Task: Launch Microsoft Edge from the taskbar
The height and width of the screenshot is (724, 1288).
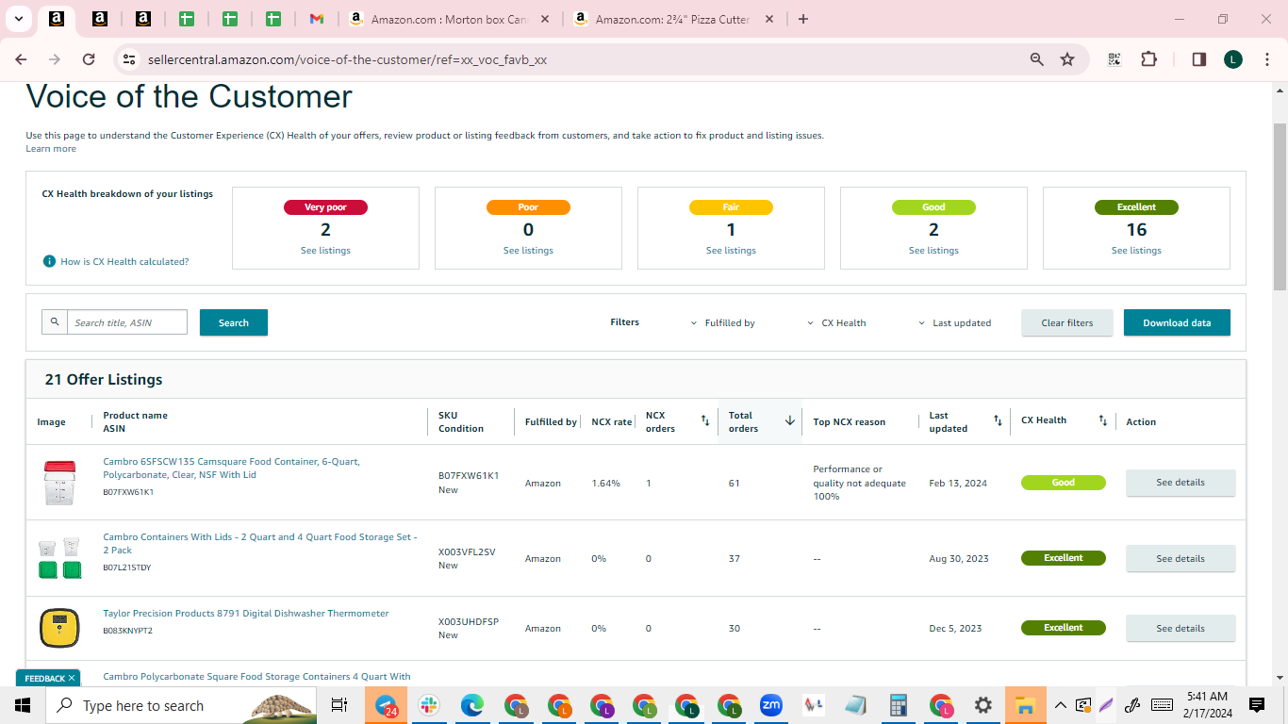Action: click(x=472, y=705)
